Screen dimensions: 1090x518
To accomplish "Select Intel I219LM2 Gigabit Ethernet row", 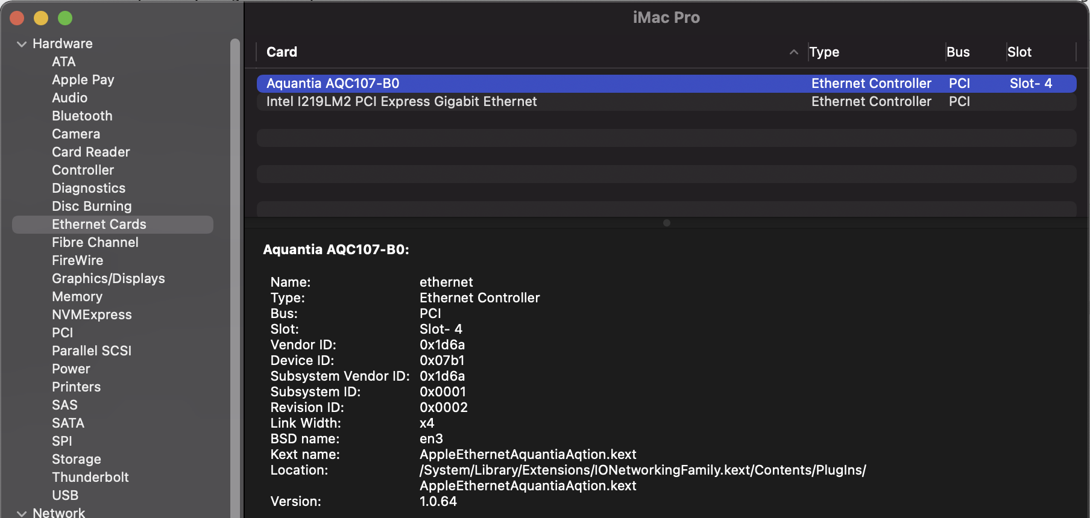I will pos(666,102).
